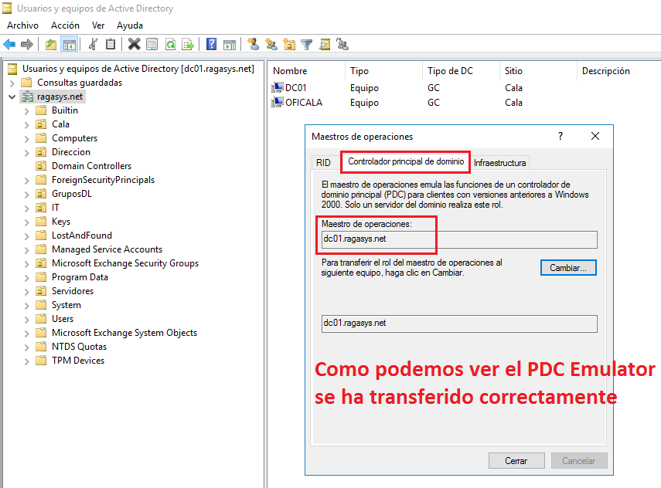The image size is (661, 488).
Task: Open Help question mark toolbar icon
Action: pos(211,44)
